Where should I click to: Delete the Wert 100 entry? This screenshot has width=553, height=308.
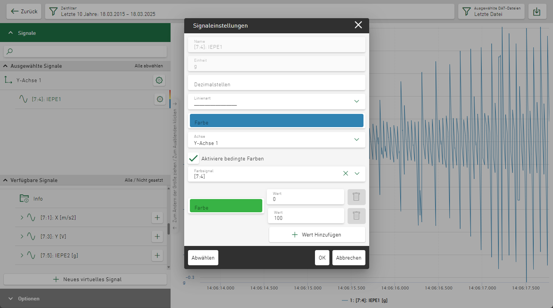tap(356, 216)
